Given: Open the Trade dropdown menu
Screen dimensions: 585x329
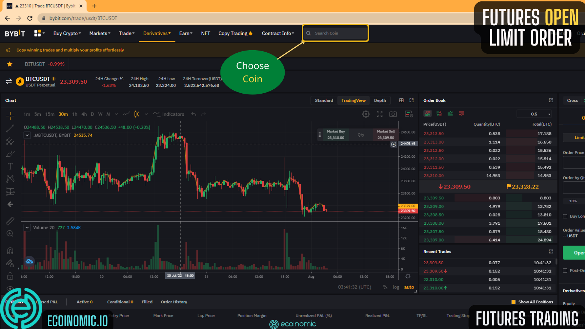Looking at the screenshot, I should 127,33.
